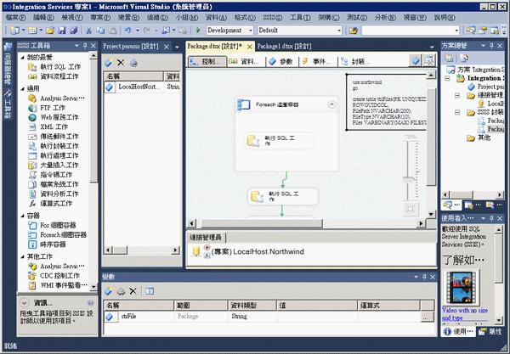This screenshot has height=354, width=510.
Task: Select 其他 folder in Solution Explorer
Action: [479, 138]
